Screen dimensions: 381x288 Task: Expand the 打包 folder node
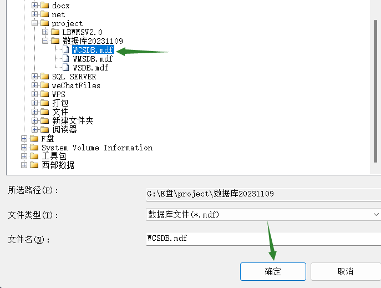pos(34,103)
